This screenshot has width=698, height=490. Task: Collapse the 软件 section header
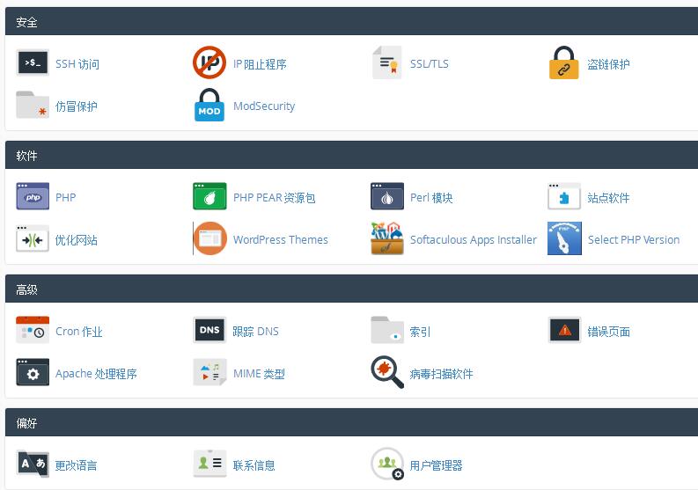352,156
